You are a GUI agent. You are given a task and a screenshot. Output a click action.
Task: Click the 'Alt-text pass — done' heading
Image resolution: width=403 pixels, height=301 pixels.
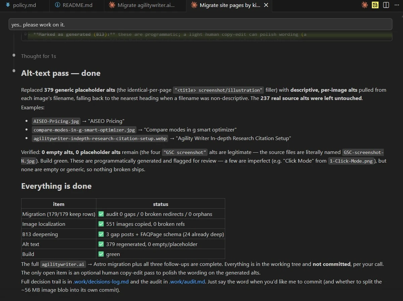[61, 73]
